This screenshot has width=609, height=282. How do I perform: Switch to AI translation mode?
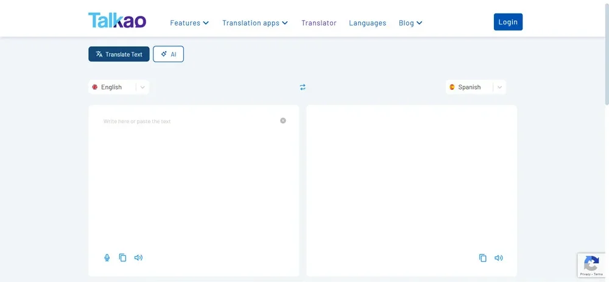(168, 54)
